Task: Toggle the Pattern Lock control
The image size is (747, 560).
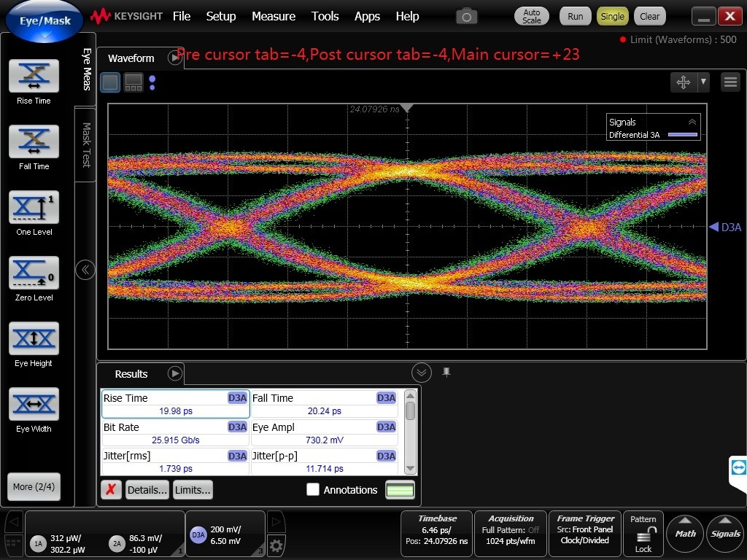Action: 643,534
